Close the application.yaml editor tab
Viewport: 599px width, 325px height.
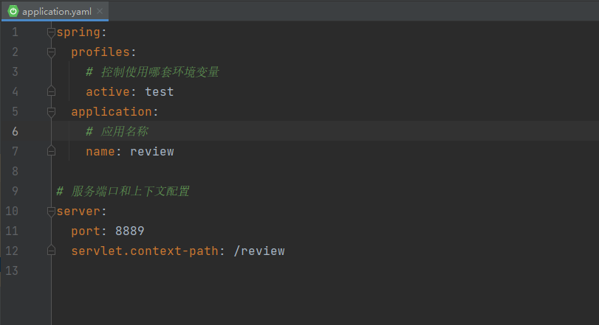click(x=100, y=11)
